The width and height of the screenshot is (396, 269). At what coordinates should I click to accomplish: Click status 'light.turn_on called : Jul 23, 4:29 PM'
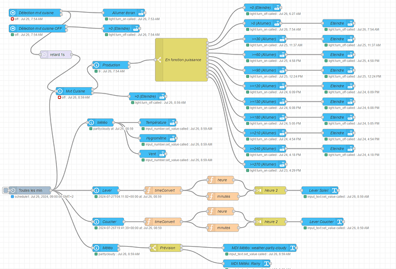coord(275,170)
